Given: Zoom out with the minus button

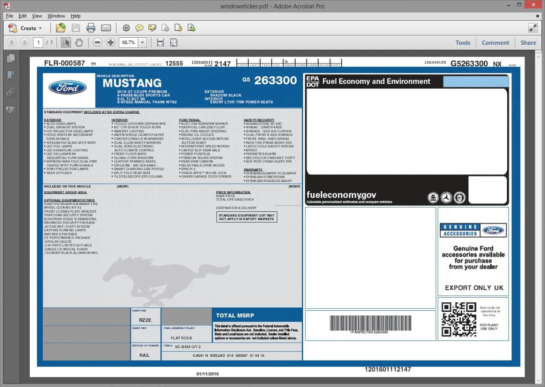Looking at the screenshot, I should (98, 42).
